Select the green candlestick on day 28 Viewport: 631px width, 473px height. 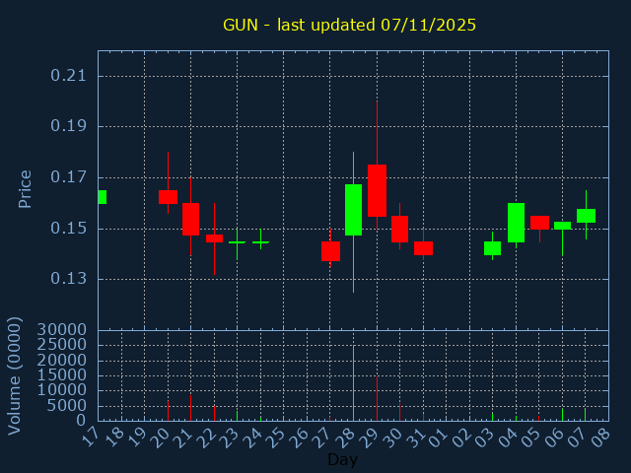(x=353, y=210)
